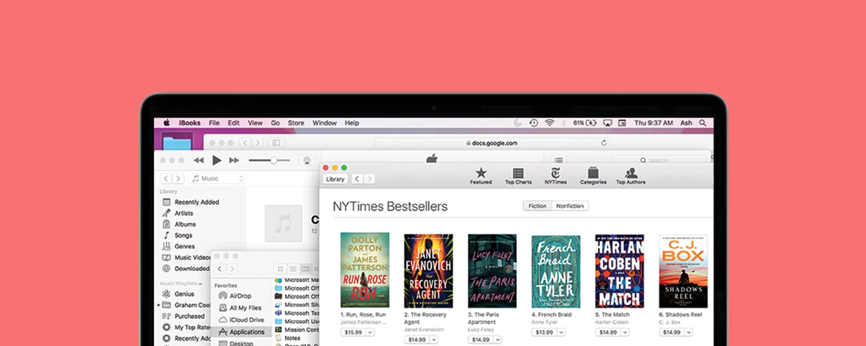The width and height of the screenshot is (866, 346).
Task: Reload page in Safari address bar
Action: tap(603, 143)
